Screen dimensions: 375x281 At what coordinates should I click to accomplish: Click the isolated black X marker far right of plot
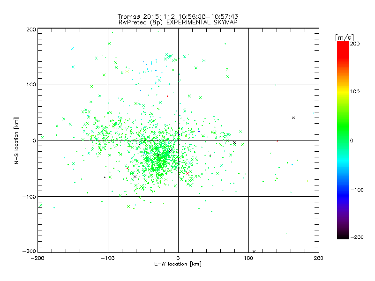[293, 118]
